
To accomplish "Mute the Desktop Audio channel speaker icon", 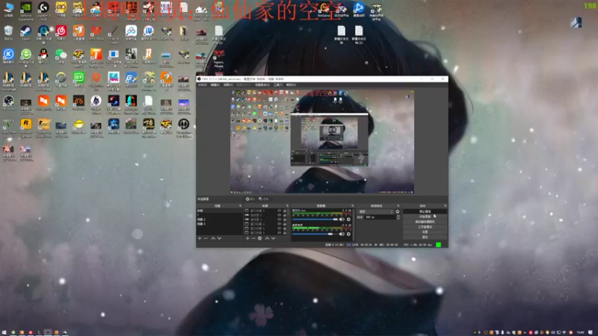I will click(342, 234).
